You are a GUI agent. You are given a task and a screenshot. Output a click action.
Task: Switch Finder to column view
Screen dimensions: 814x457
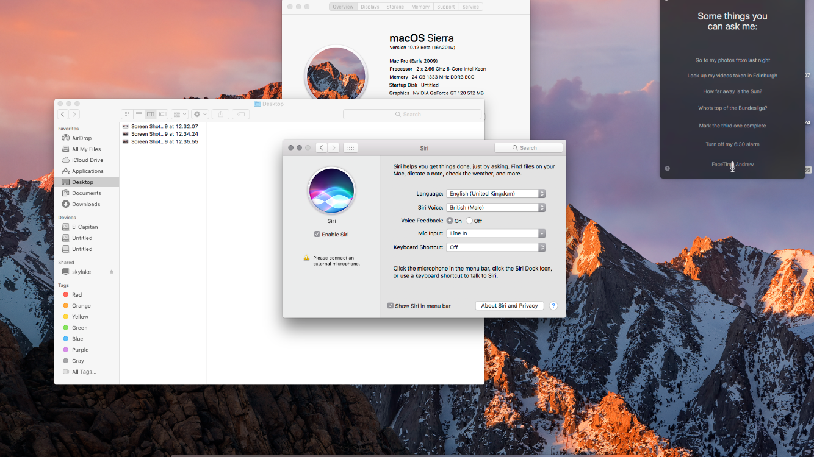click(151, 114)
